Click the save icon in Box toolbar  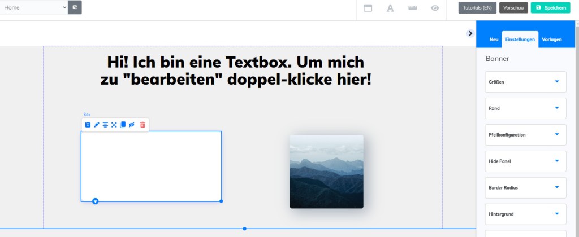(x=88, y=125)
